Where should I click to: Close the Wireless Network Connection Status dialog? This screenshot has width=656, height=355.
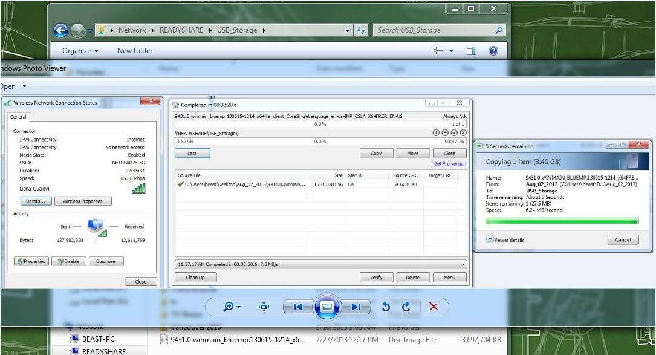pyautogui.click(x=141, y=282)
